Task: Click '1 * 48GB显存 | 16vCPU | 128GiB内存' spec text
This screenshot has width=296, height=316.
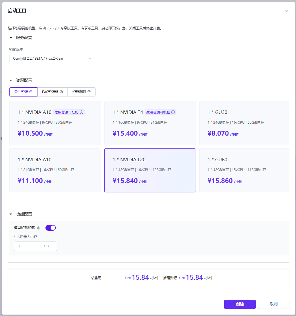Action: 142,170
